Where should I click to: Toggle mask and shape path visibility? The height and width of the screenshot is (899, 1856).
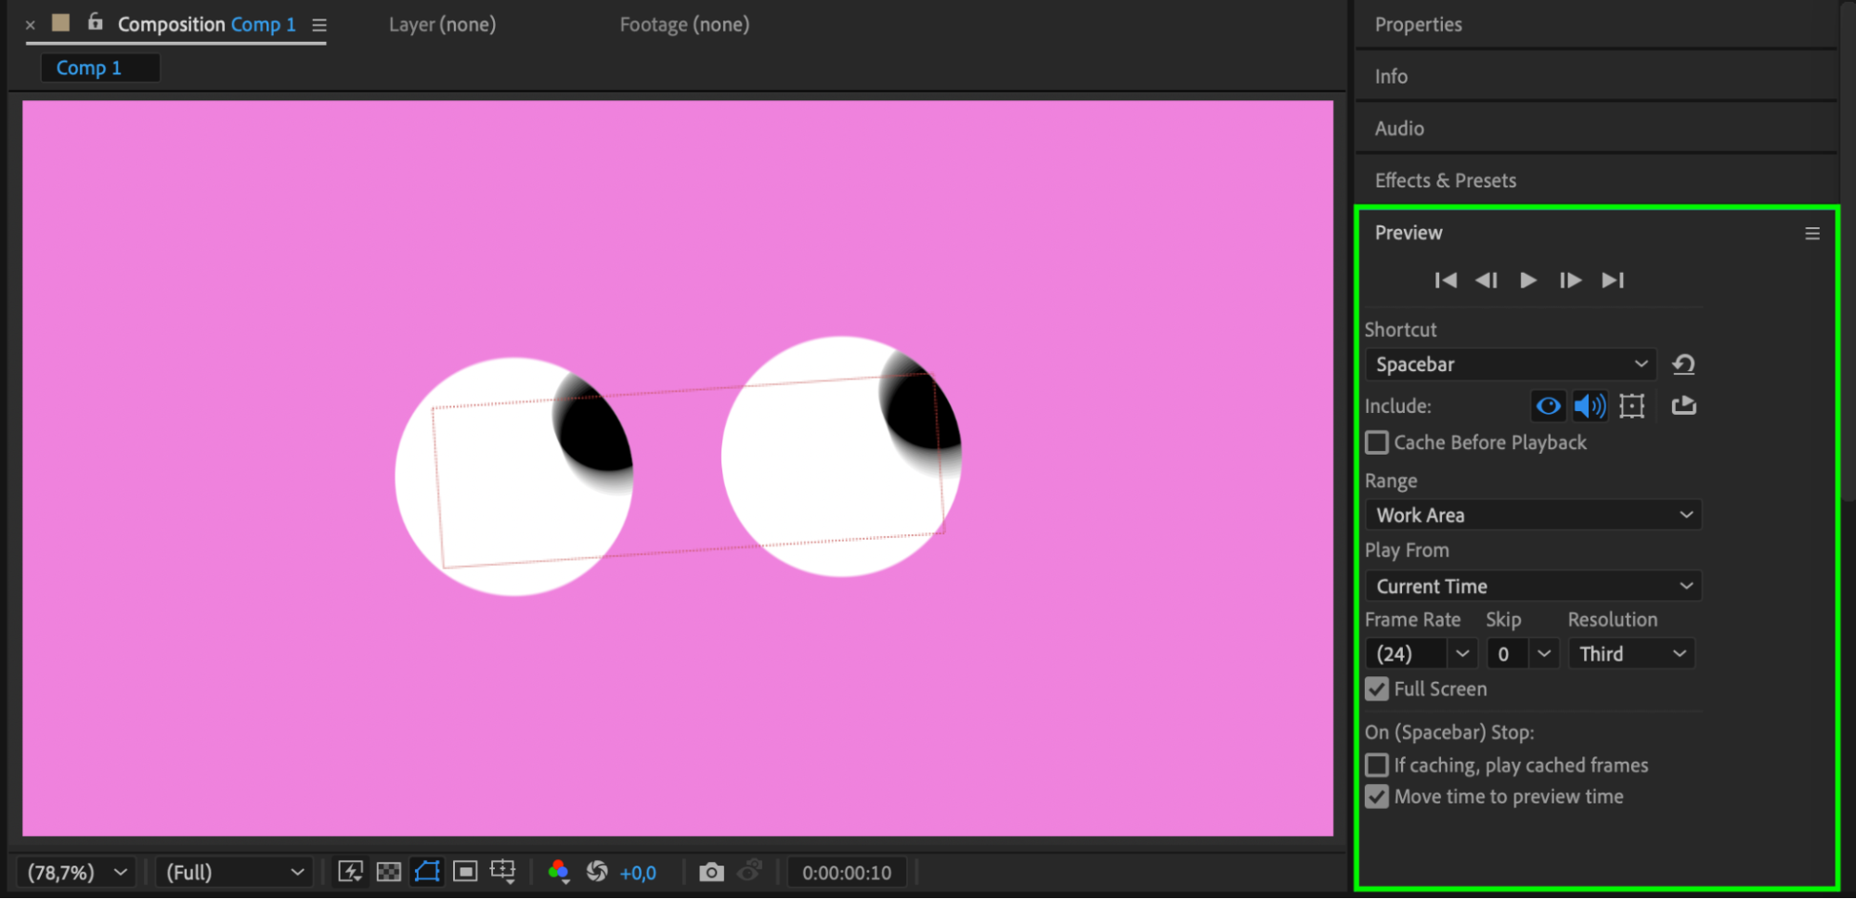click(427, 872)
